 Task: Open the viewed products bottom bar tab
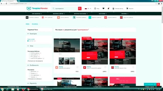click(x=14, y=87)
